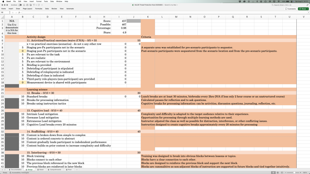The image size is (310, 174).
Task: Click the Insert Function fx icon
Action: [19, 12]
